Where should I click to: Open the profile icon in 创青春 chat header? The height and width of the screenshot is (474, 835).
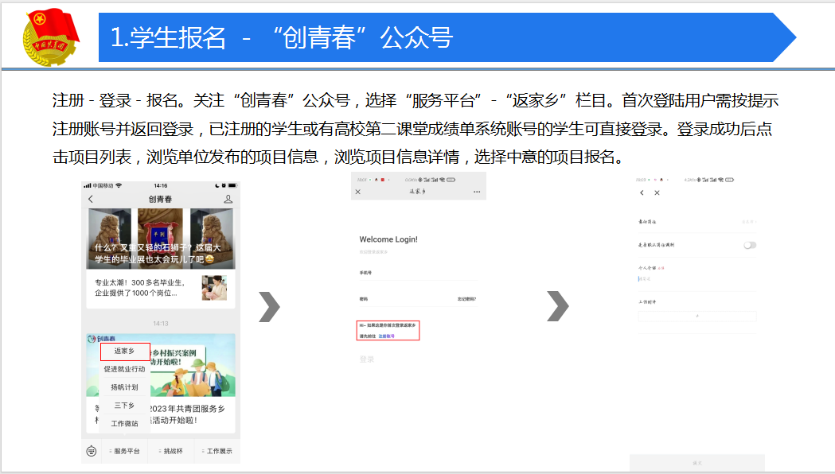pyautogui.click(x=228, y=199)
